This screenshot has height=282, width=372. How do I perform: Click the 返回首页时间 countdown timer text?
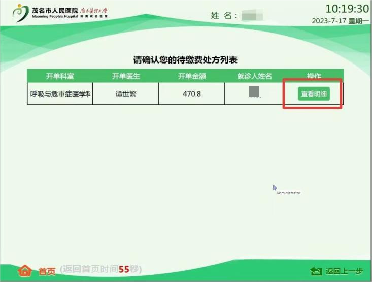[100, 269]
